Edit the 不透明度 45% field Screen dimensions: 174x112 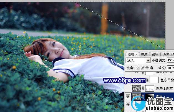click(x=170, y=60)
